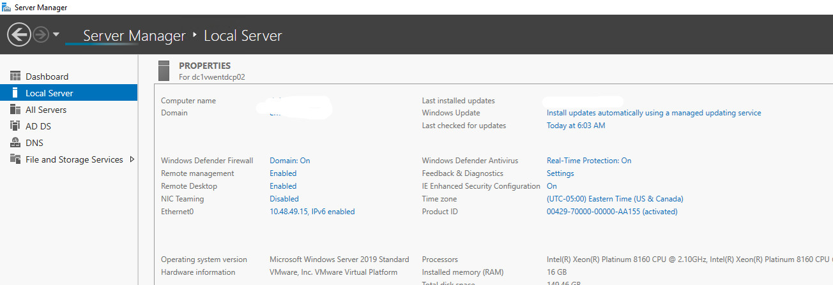Click the Server Manager breadcrumb title
Viewport: 833px width, 285px height.
tap(134, 36)
